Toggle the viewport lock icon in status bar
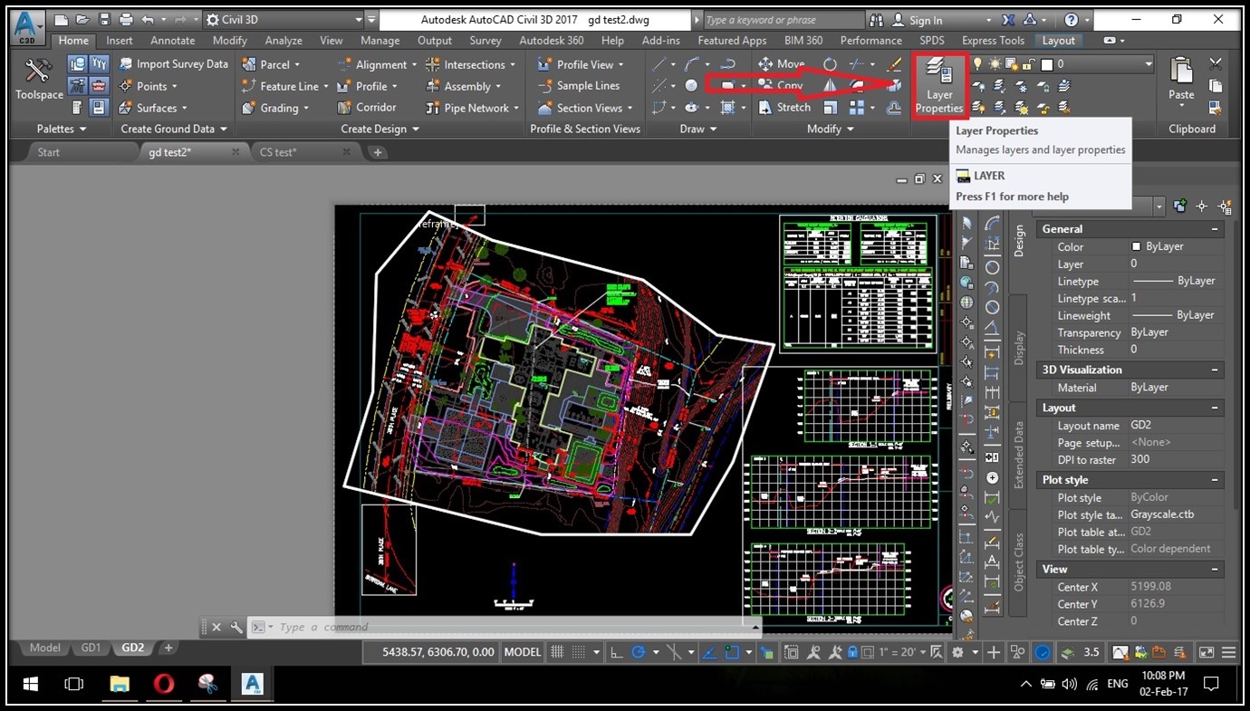Screen dimensions: 1250x711 (x=852, y=652)
